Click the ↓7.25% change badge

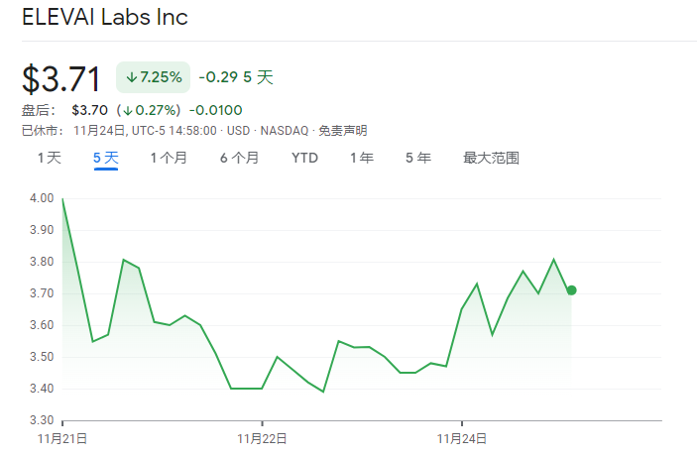coord(154,77)
